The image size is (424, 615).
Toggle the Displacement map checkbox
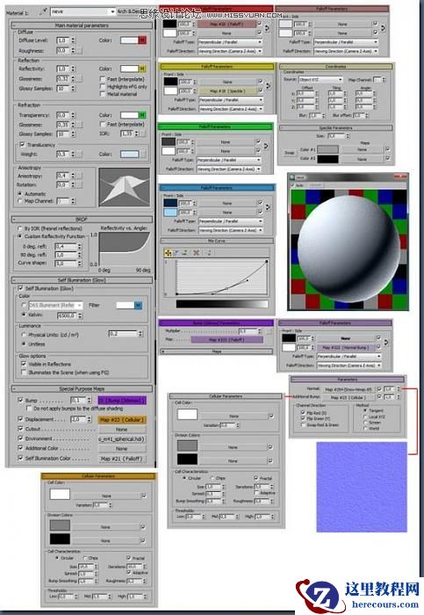[20, 419]
